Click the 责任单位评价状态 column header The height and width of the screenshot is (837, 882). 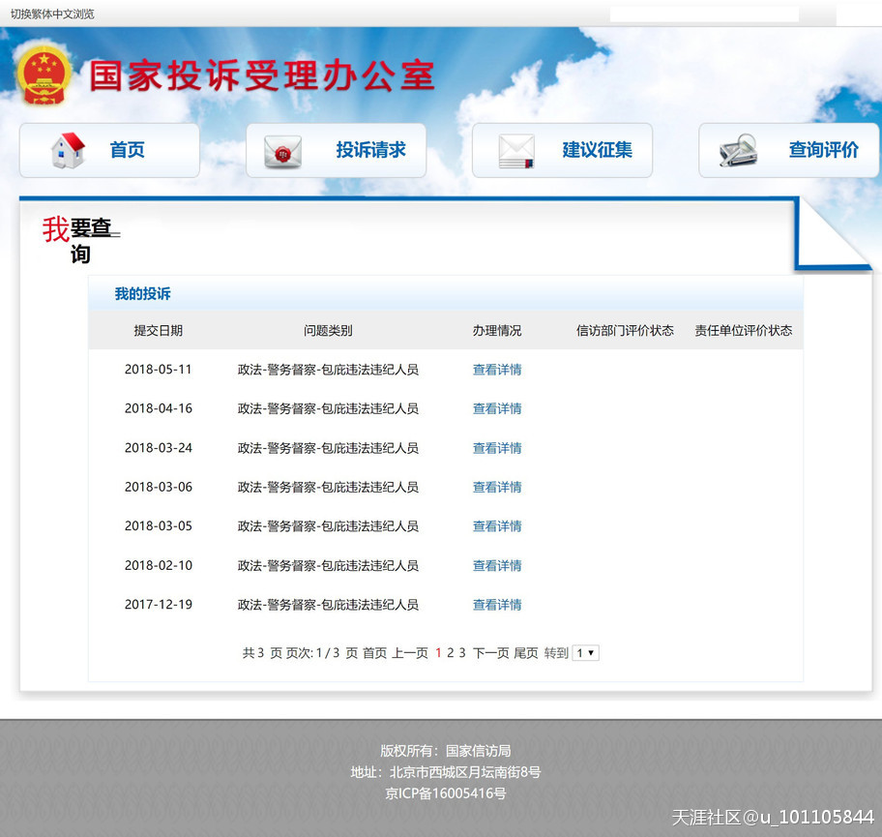point(743,330)
